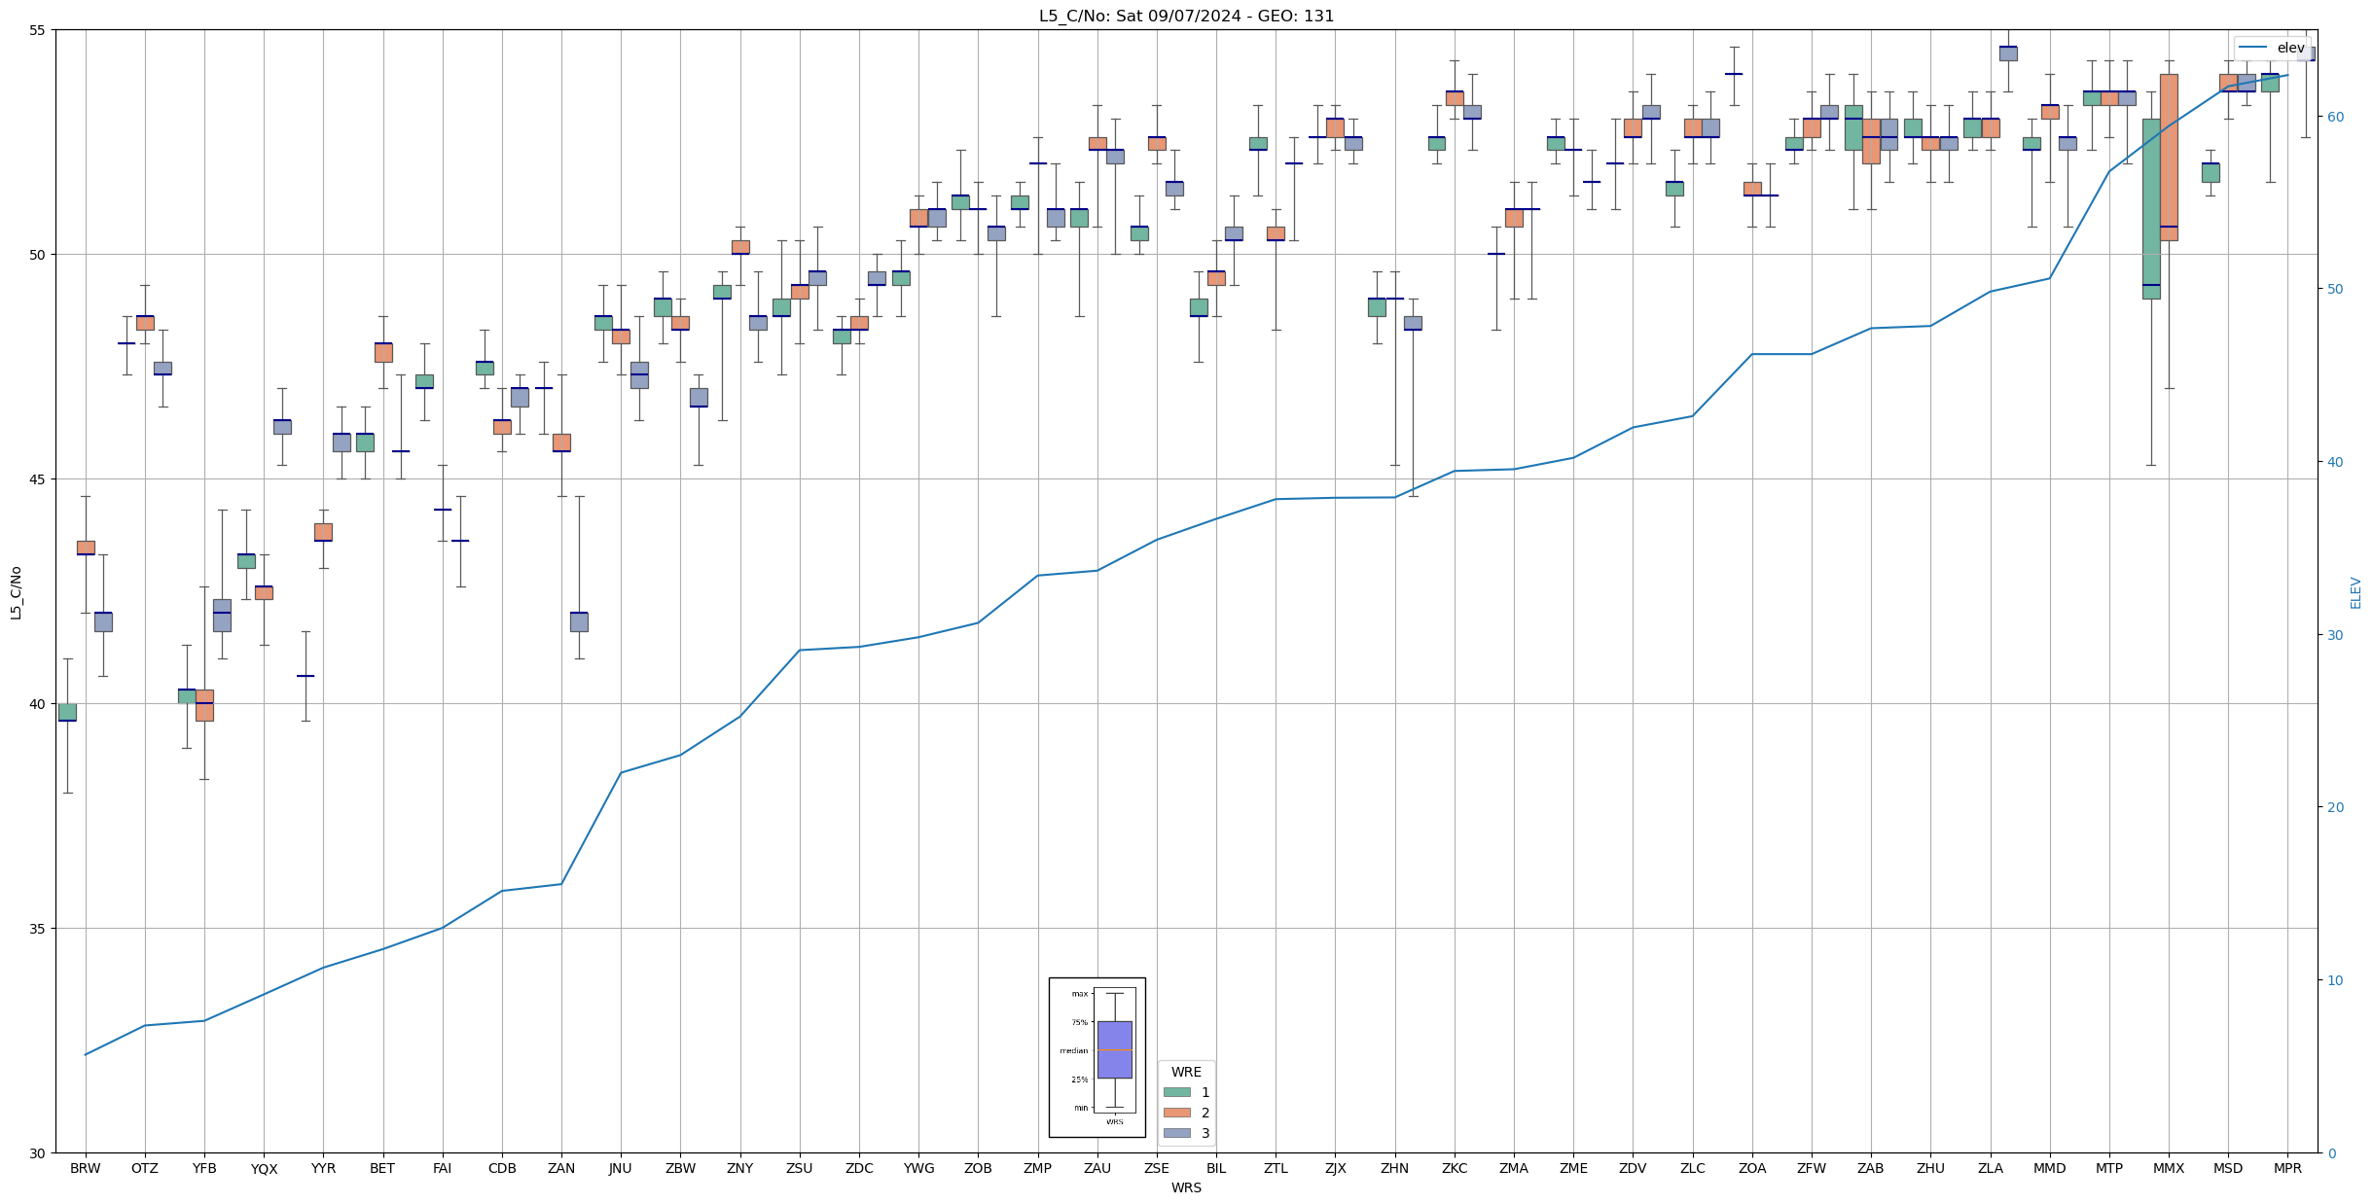The image size is (2373, 1204).
Task: Click the BRW station tick label
Action: [86, 1169]
